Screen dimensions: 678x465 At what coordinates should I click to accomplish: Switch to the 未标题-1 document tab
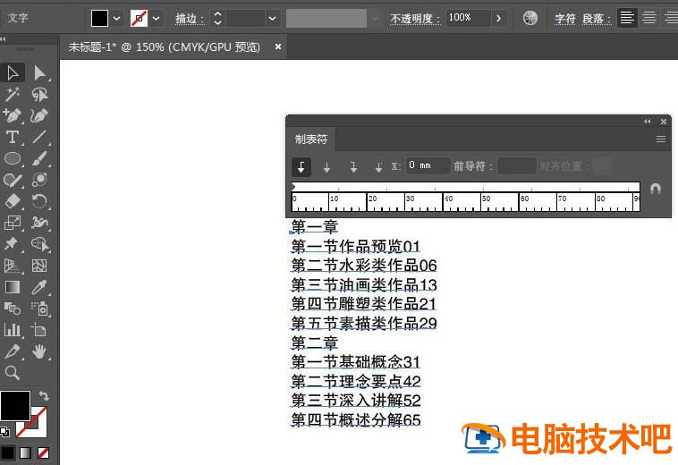165,46
